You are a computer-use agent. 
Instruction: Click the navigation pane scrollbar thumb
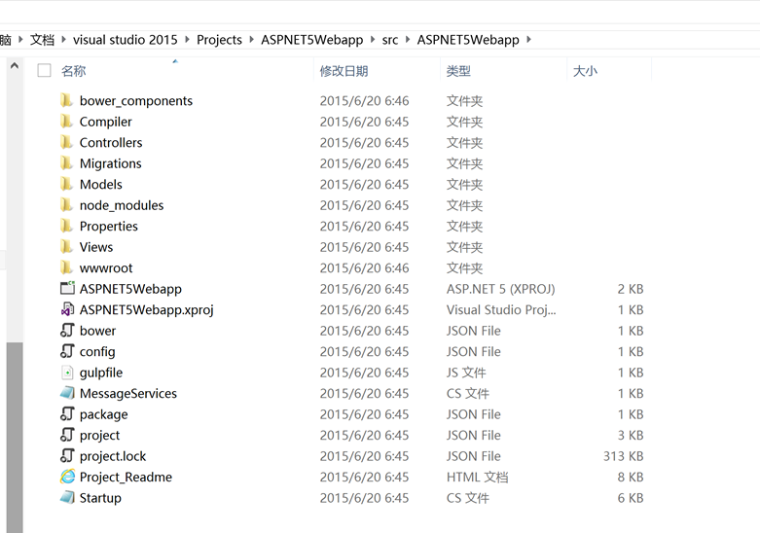[15, 438]
